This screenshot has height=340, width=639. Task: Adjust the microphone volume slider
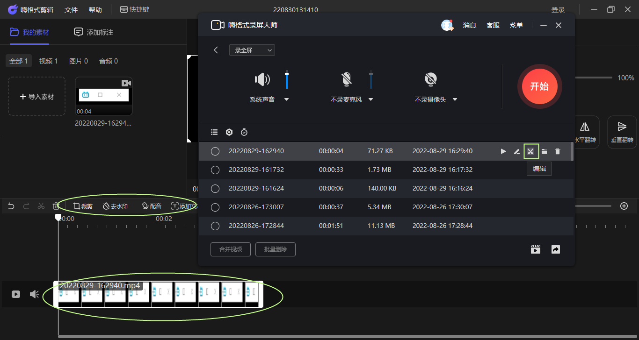(371, 79)
